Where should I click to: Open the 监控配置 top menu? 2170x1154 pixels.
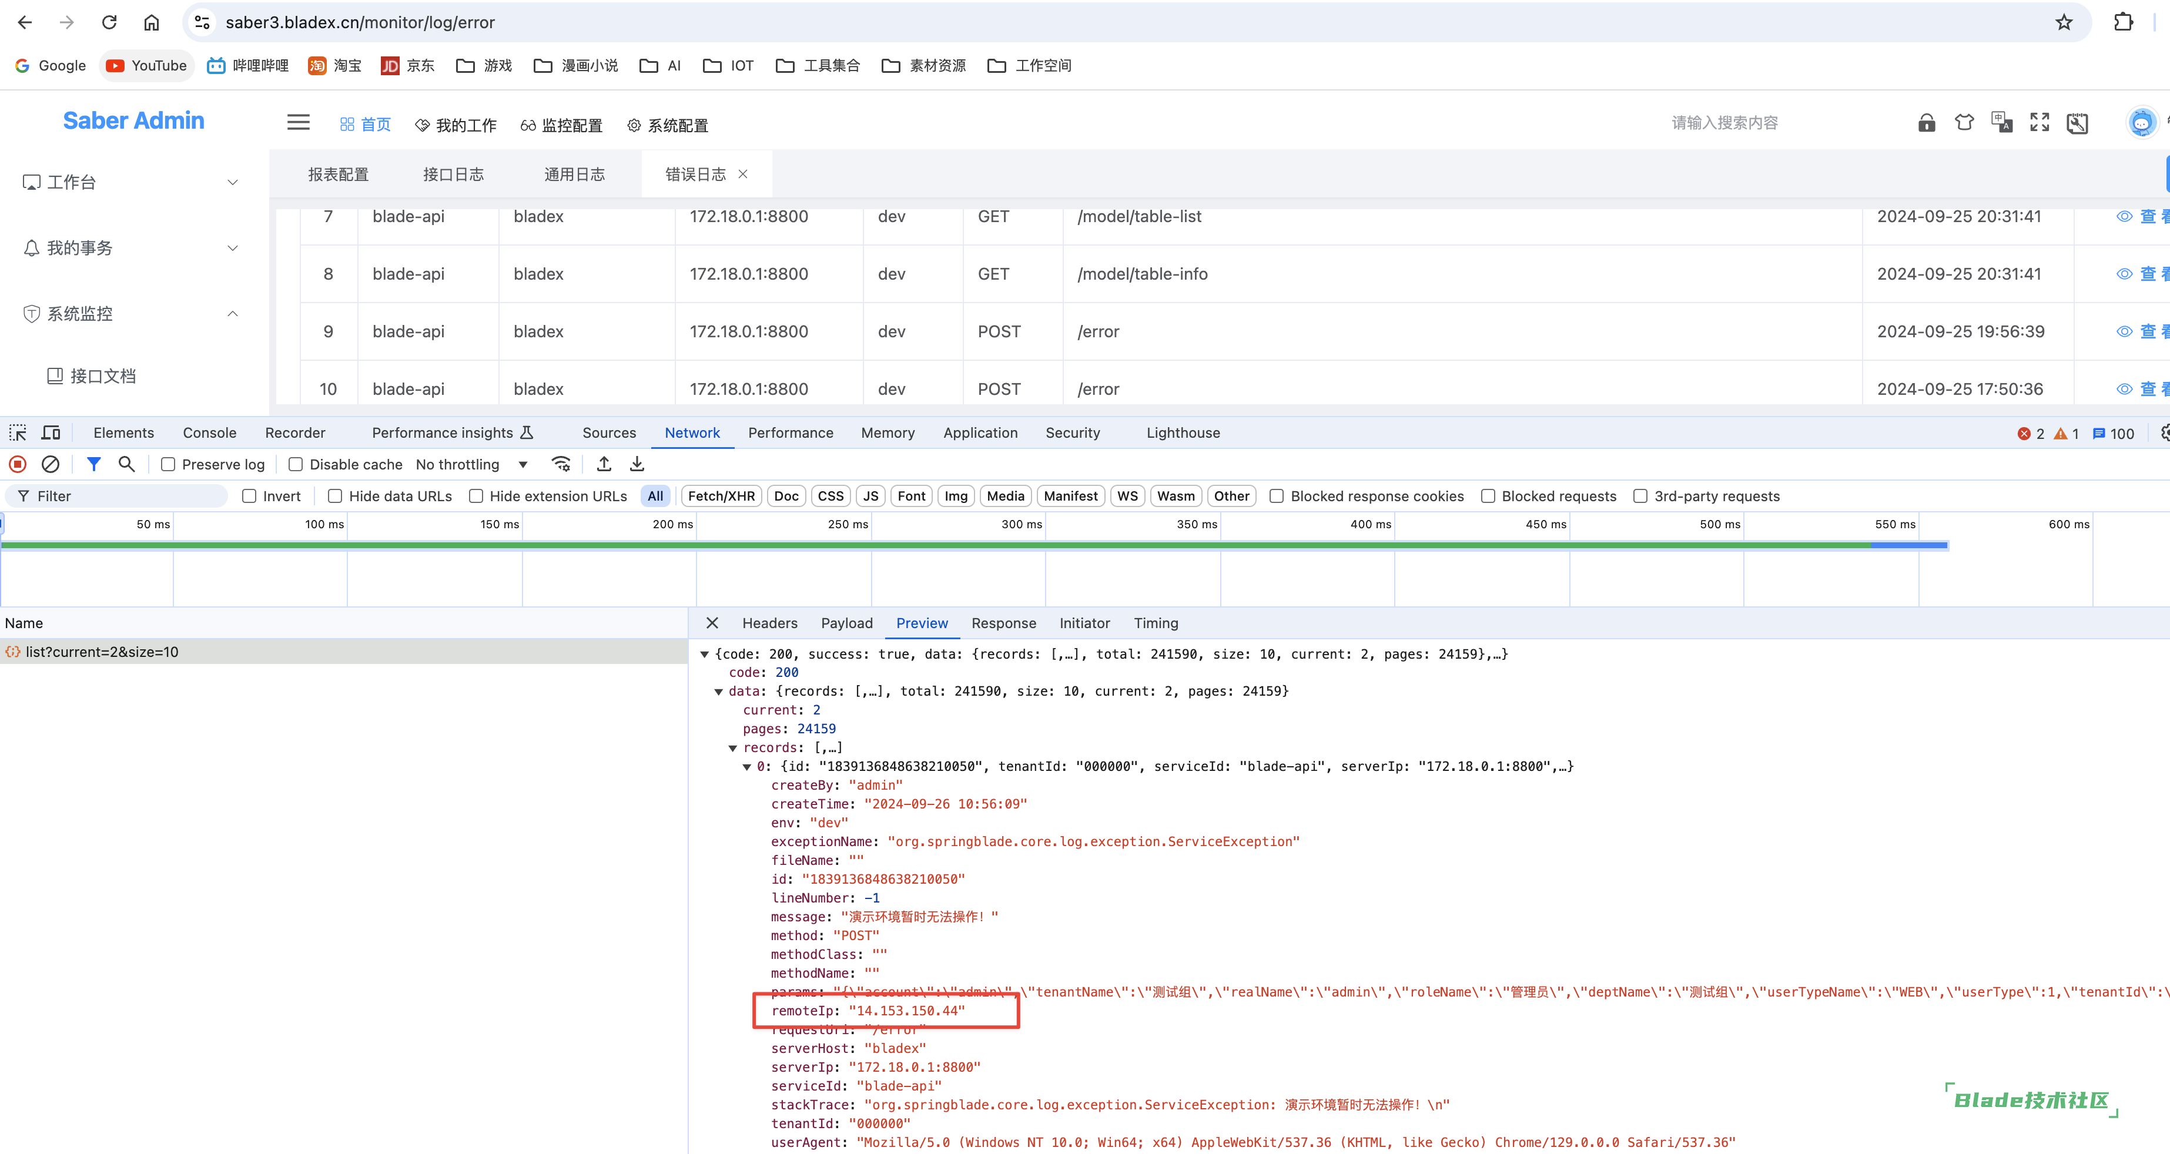(561, 126)
